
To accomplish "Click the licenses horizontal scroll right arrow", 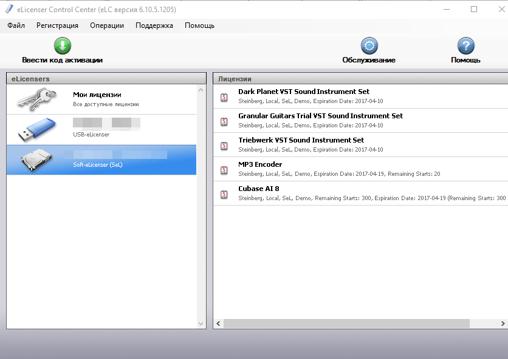I will (x=503, y=323).
